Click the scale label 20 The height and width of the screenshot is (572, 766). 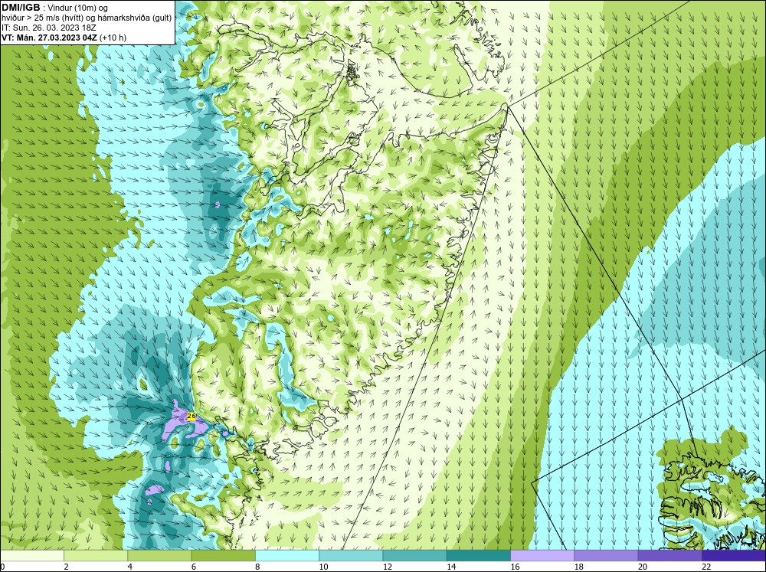tap(643, 567)
